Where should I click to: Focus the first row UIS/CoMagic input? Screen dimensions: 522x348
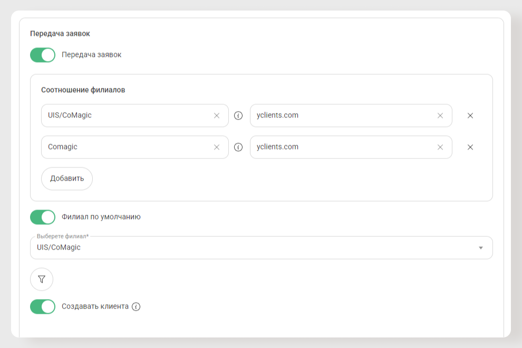point(135,116)
